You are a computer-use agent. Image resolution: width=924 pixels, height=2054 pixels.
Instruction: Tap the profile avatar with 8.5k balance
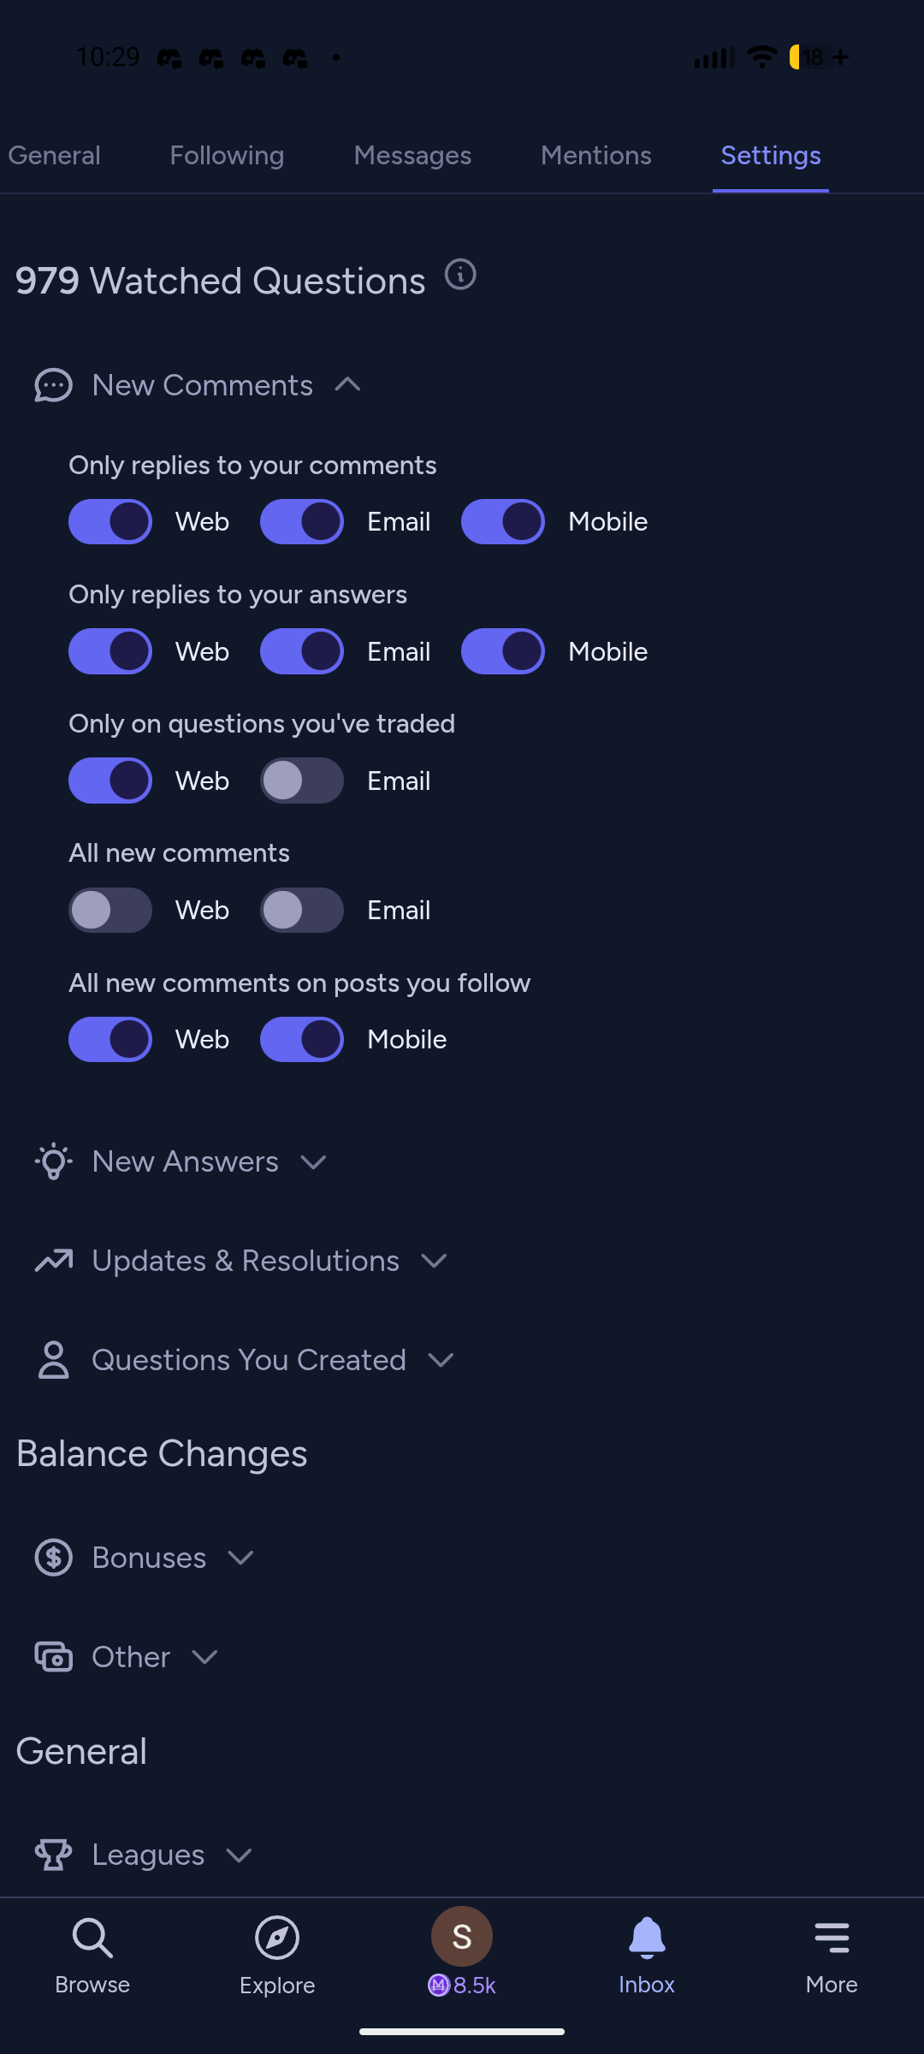click(x=462, y=1937)
